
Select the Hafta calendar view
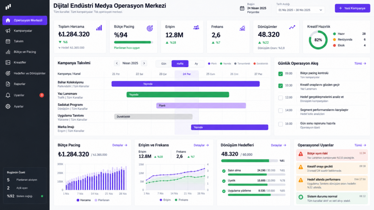point(180,63)
